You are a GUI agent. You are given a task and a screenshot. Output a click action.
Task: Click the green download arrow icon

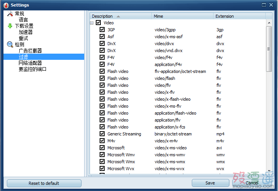pyautogui.click(x=10, y=26)
